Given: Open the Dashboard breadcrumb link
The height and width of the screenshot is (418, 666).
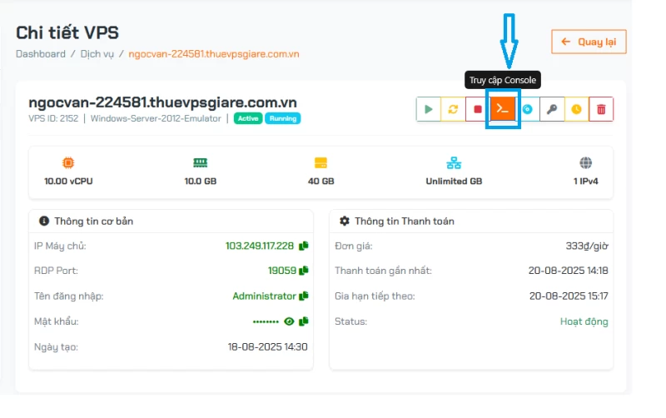Looking at the screenshot, I should coord(41,54).
